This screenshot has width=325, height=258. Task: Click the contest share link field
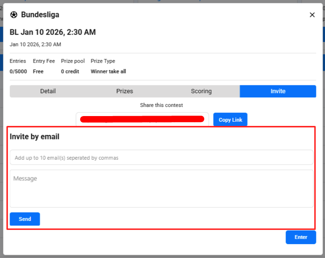[x=142, y=120]
